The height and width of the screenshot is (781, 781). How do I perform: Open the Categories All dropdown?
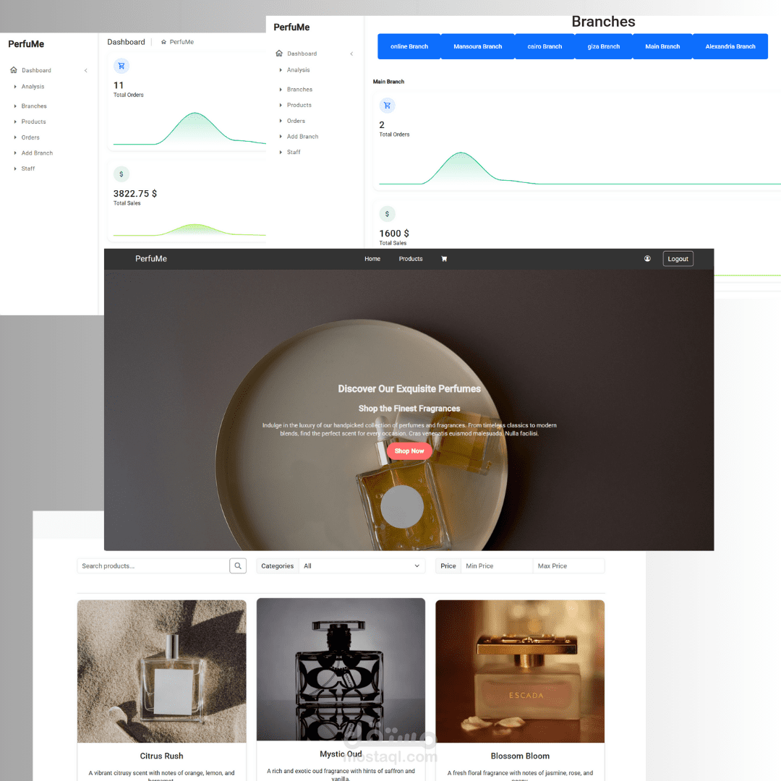(x=362, y=566)
